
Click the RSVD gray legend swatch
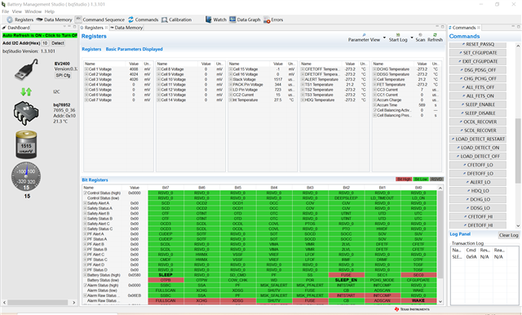coord(436,180)
